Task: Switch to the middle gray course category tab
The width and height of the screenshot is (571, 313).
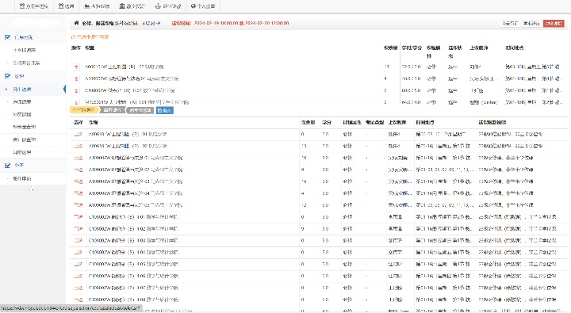Action: pos(113,110)
